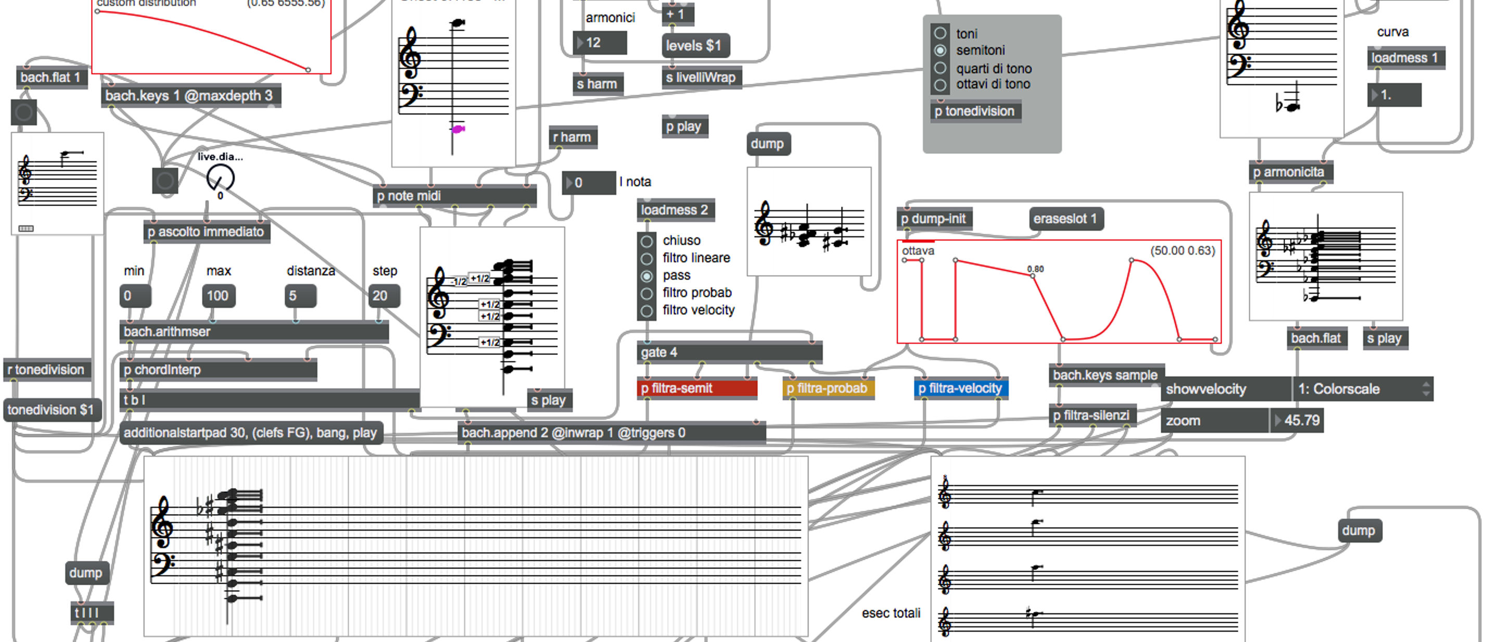This screenshot has width=1499, height=642.
Task: Click the 'min' value box 0
Action: [135, 296]
